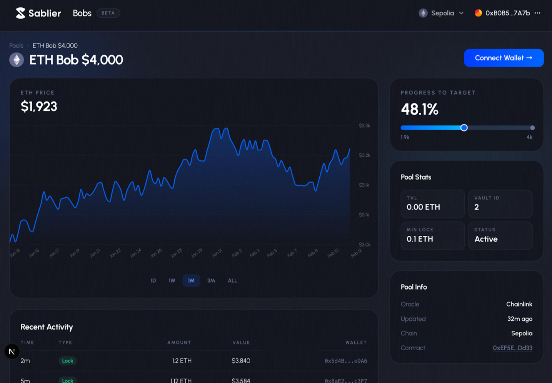Click the progress to target slider handle

pos(464,128)
